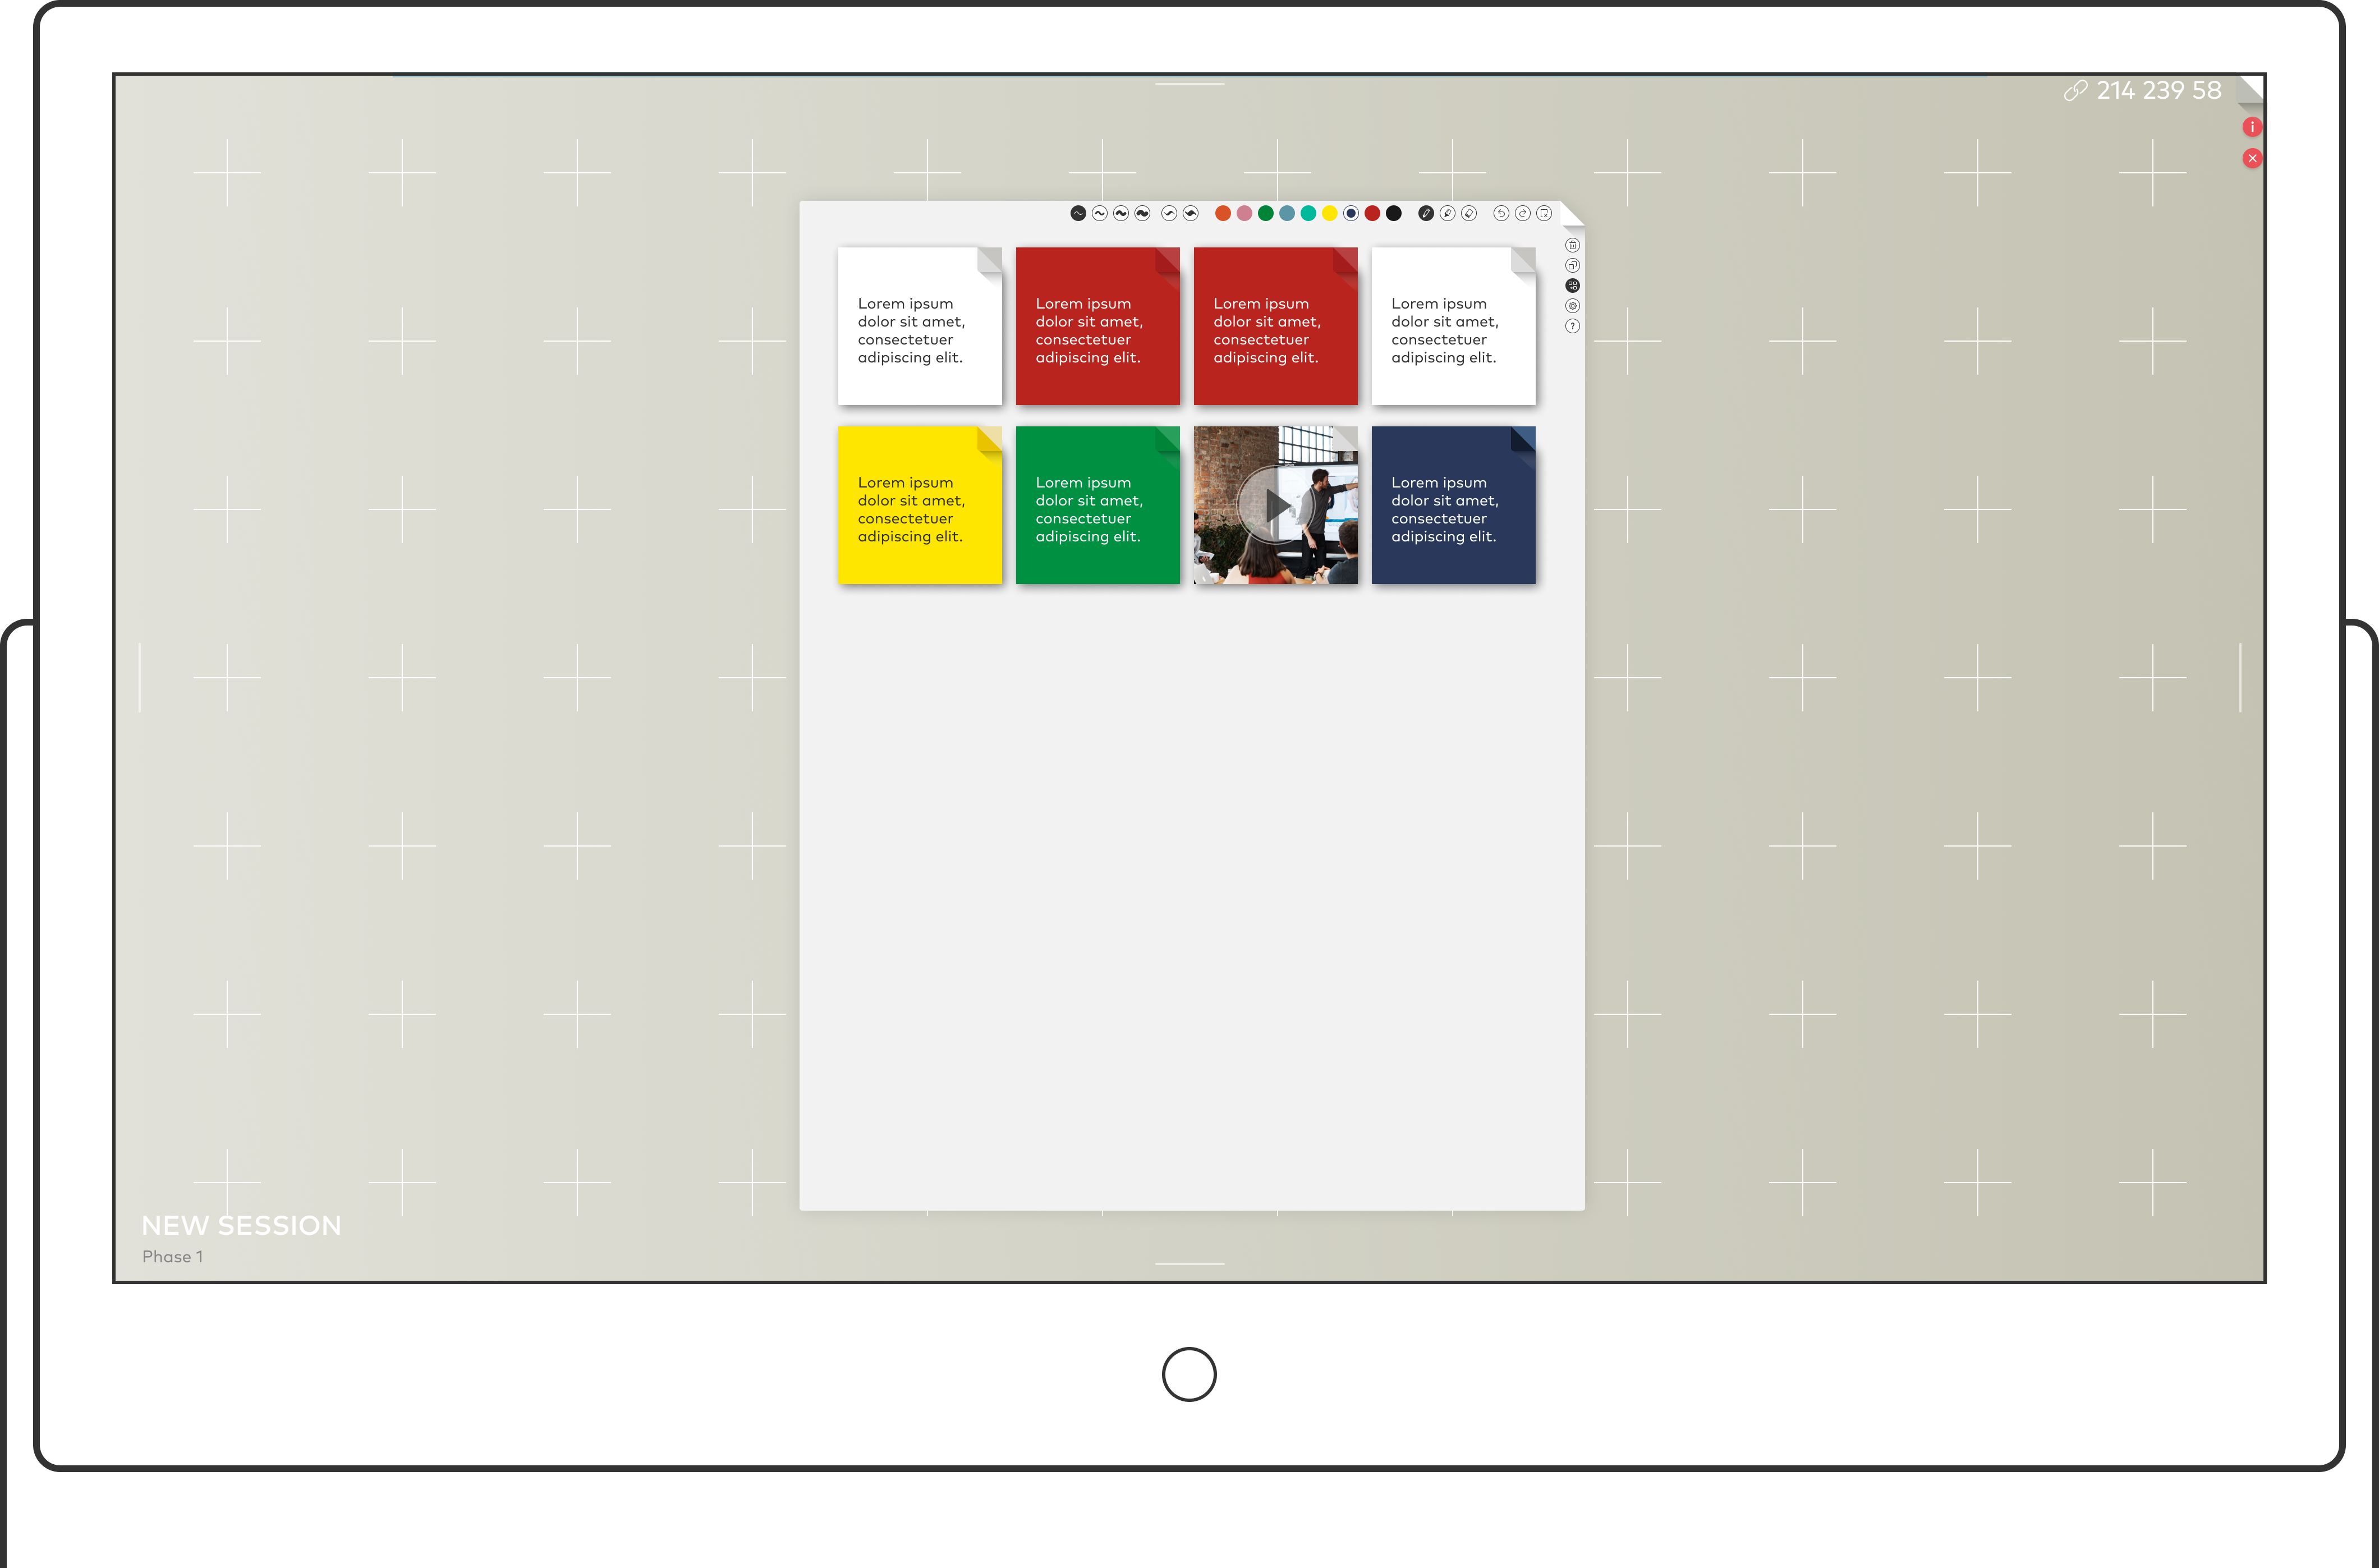Click the link chain icon

pyautogui.click(x=2075, y=91)
